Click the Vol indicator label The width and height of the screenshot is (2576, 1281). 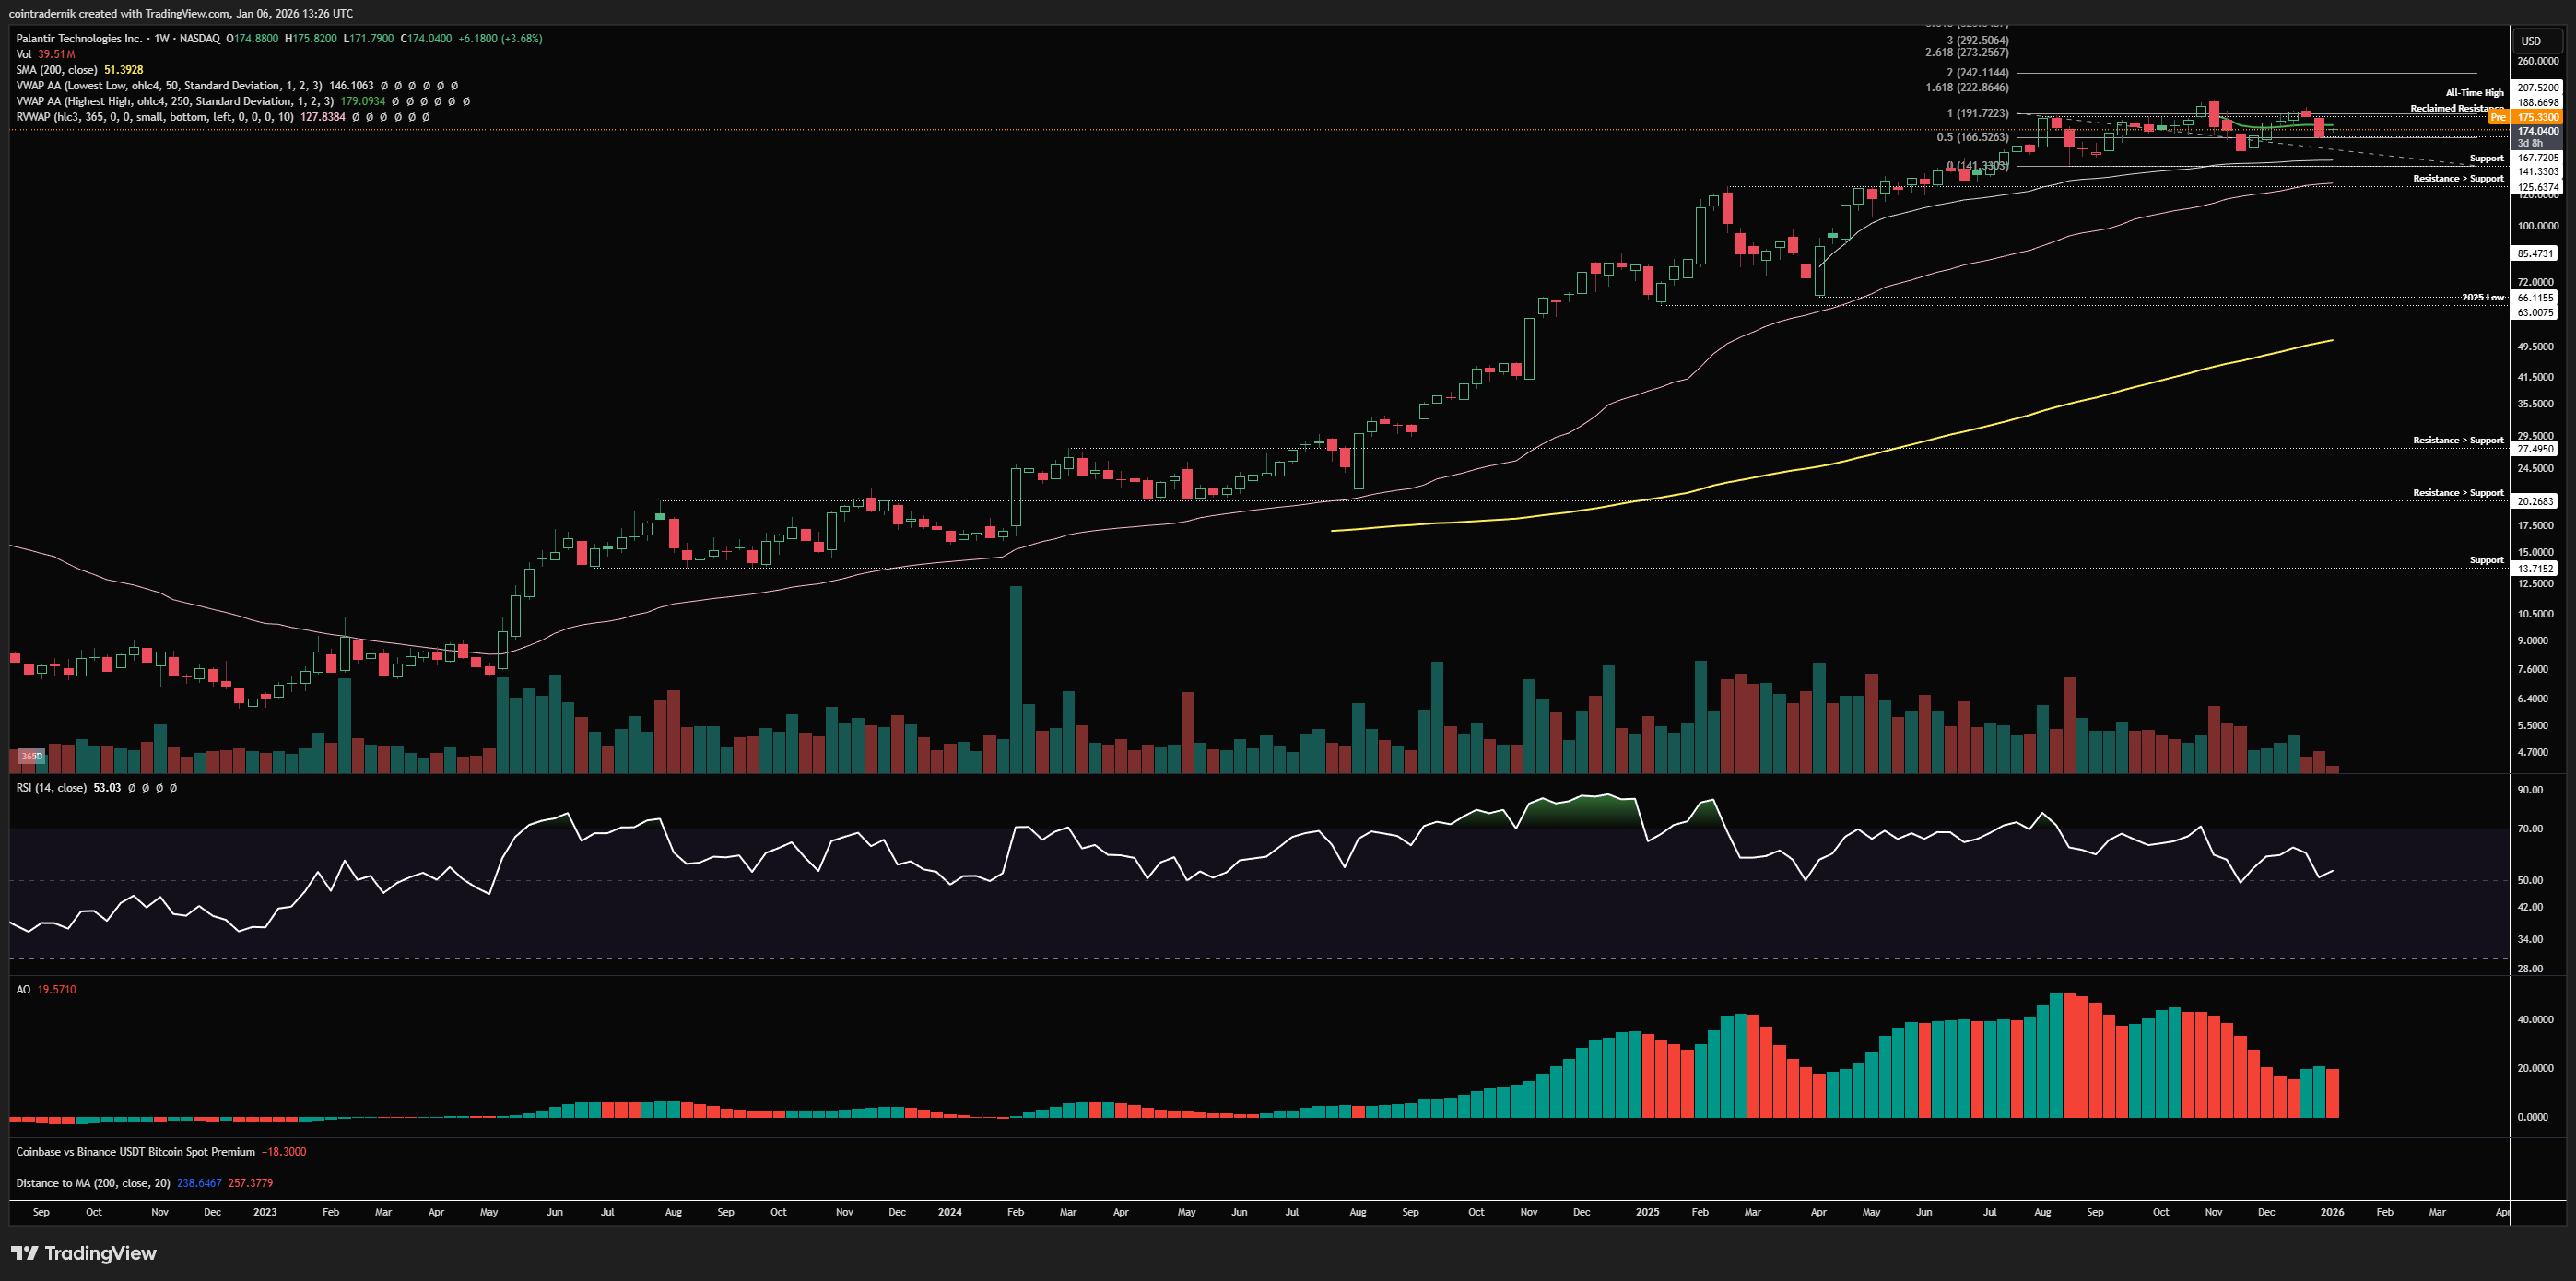pos(23,54)
